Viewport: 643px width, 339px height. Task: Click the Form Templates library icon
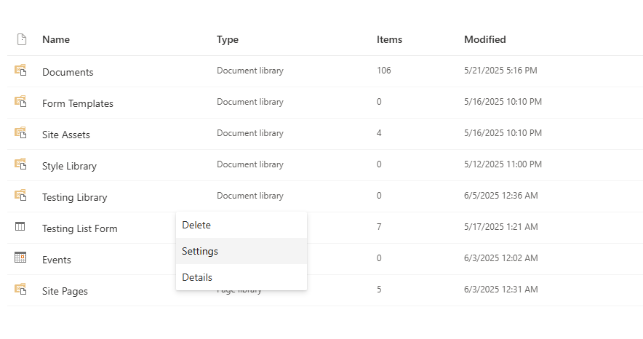pos(20,102)
